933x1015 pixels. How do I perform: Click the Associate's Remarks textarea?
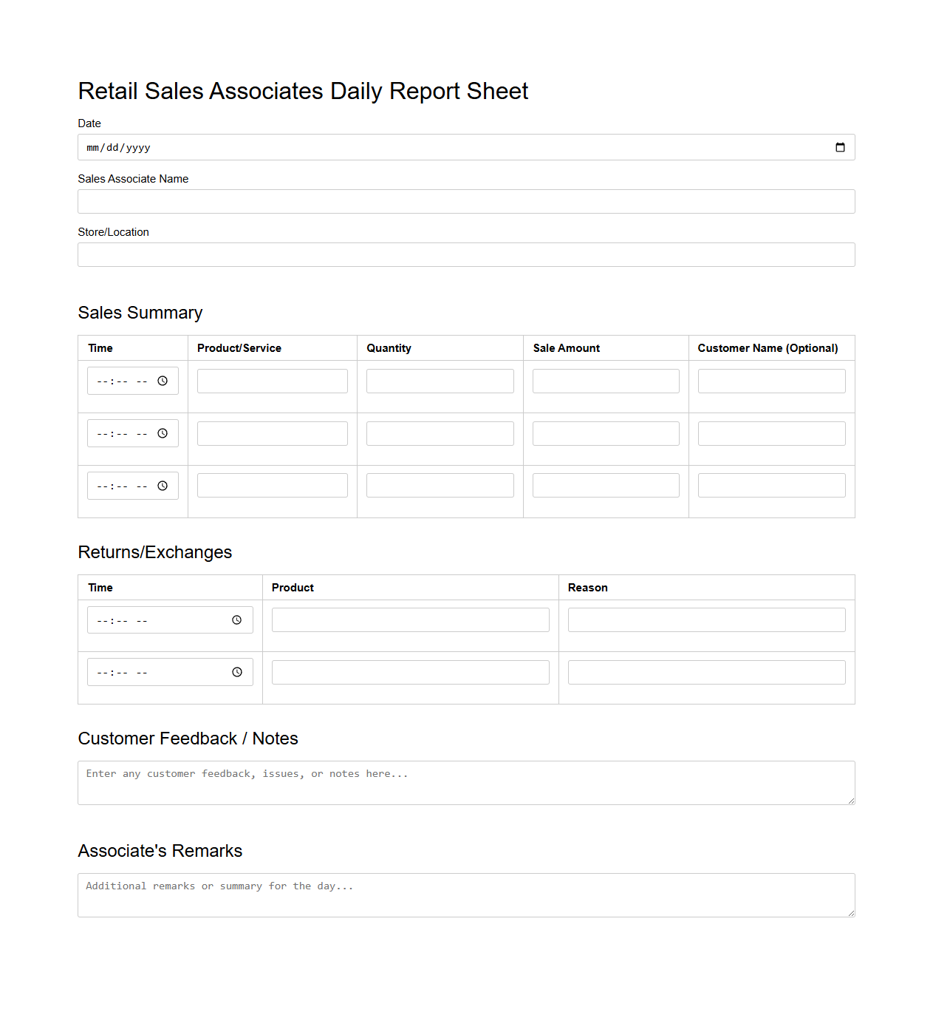[x=466, y=895]
